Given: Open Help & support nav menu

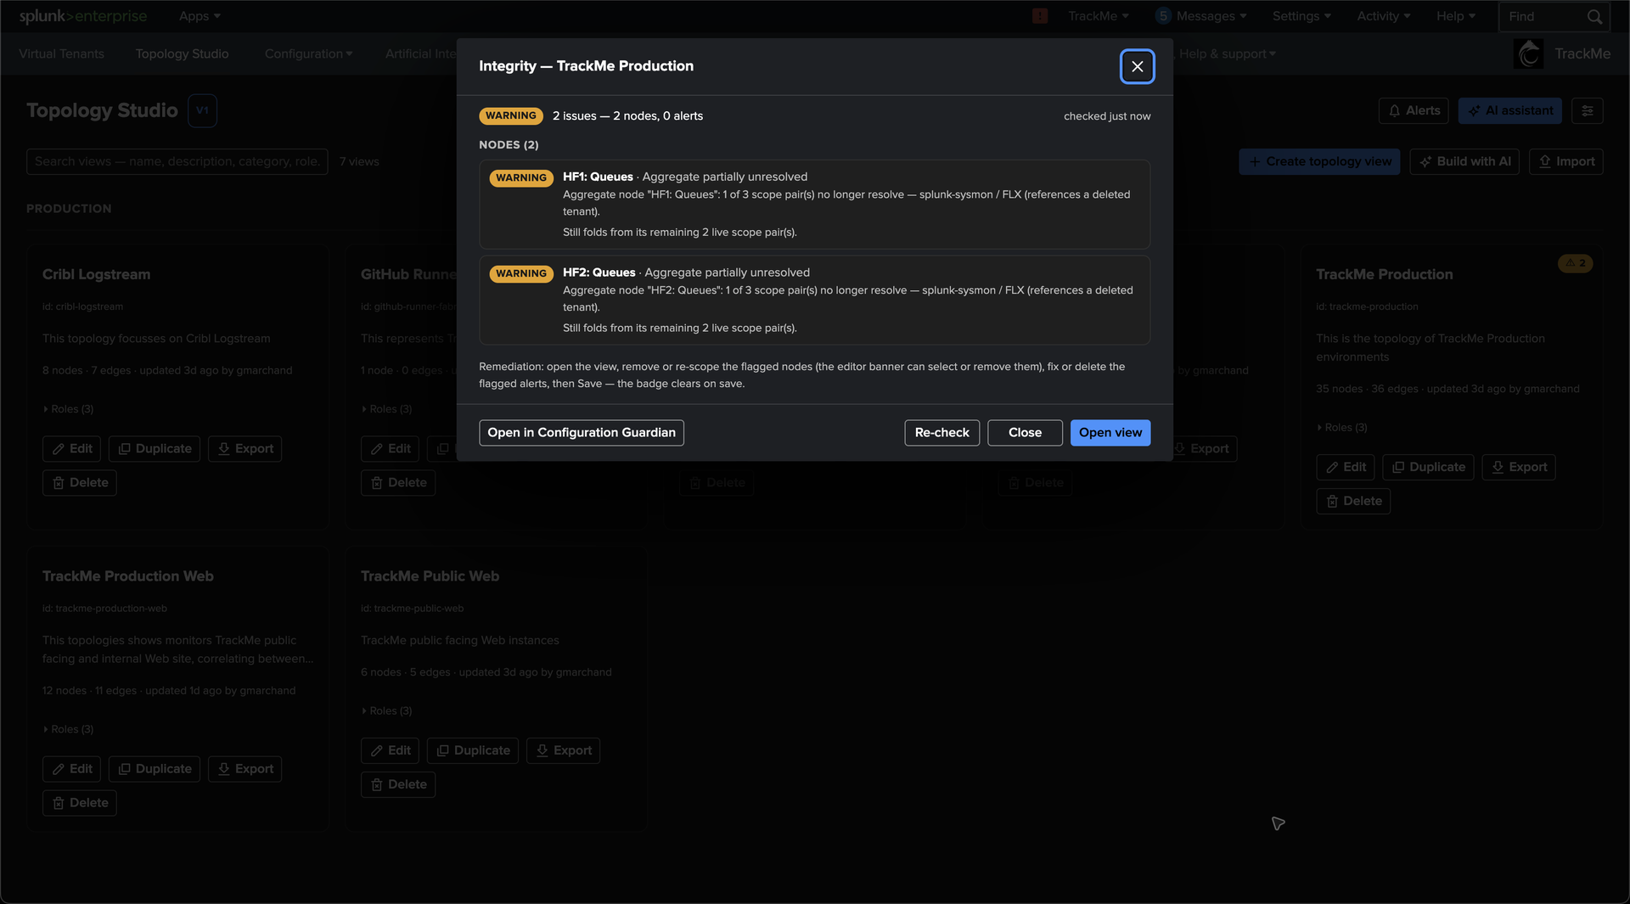Looking at the screenshot, I should 1227,53.
